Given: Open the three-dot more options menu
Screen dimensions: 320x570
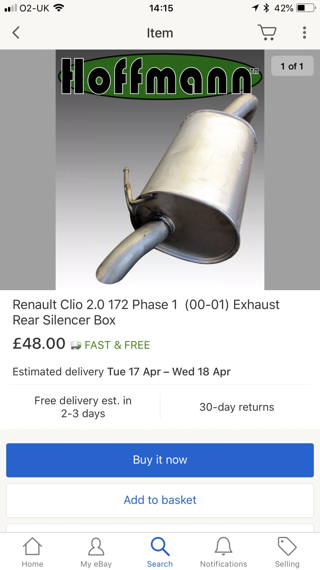Looking at the screenshot, I should 304,33.
